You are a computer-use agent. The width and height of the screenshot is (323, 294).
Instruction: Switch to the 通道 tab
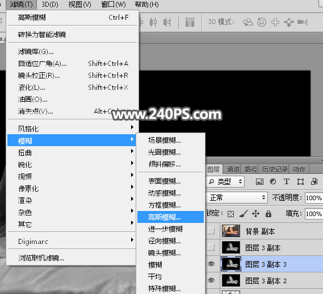tap(233, 169)
